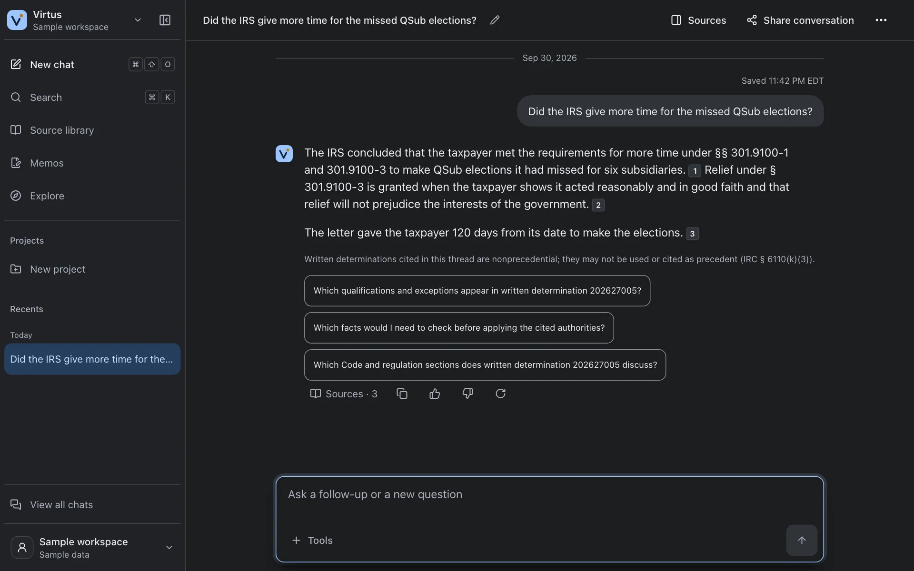Open citation 3 reference marker
Screen dimensions: 914x571
click(692, 234)
